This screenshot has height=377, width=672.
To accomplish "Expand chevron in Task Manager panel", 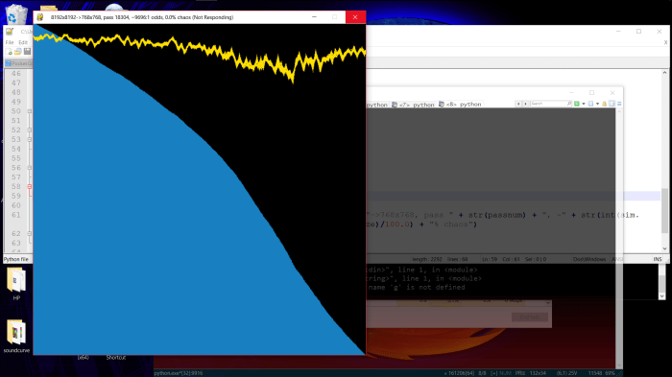I will [x=548, y=303].
